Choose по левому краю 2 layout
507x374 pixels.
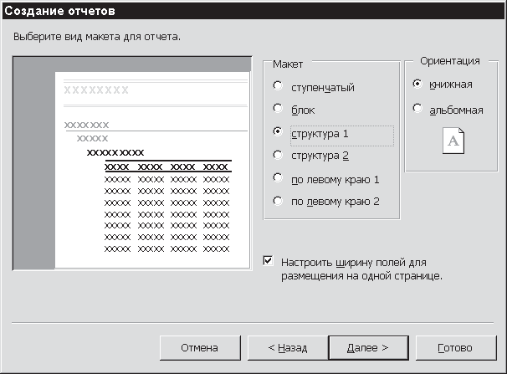(278, 201)
